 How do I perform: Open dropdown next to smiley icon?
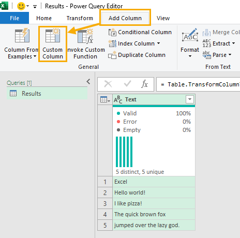27,6
